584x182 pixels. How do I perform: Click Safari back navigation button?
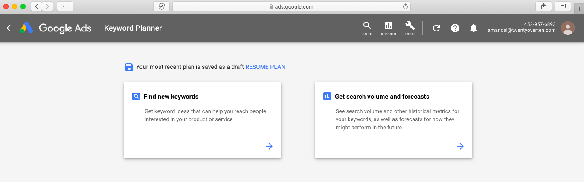[37, 6]
